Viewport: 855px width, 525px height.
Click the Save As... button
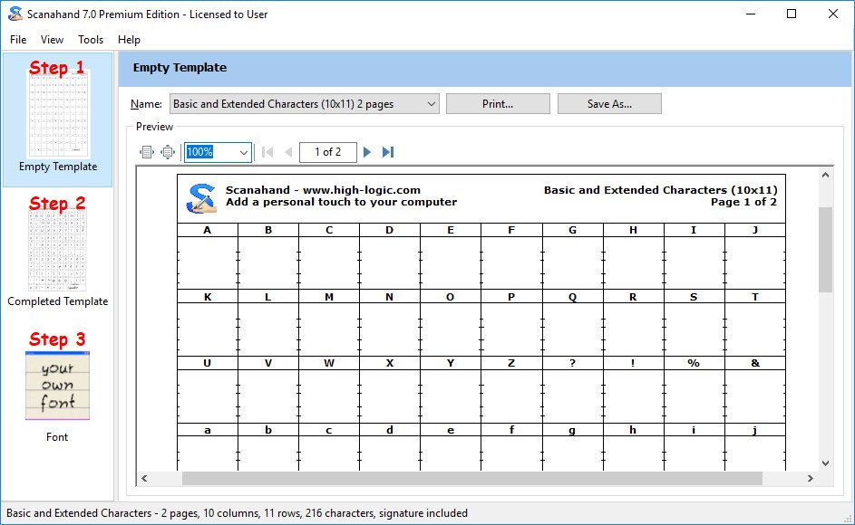click(609, 104)
